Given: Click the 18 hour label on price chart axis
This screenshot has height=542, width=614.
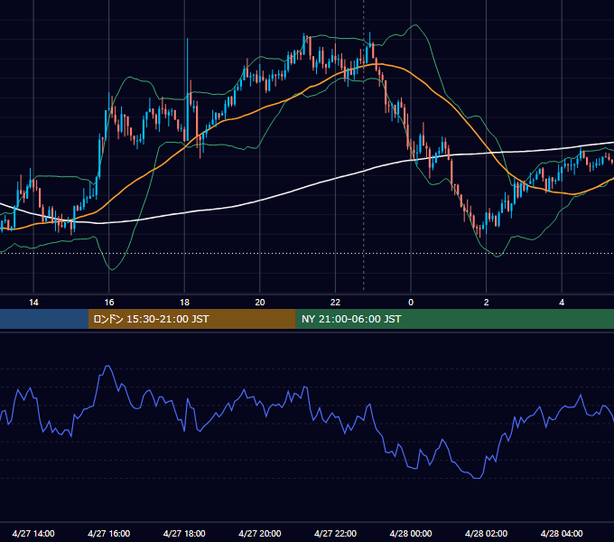Looking at the screenshot, I should point(184,303).
